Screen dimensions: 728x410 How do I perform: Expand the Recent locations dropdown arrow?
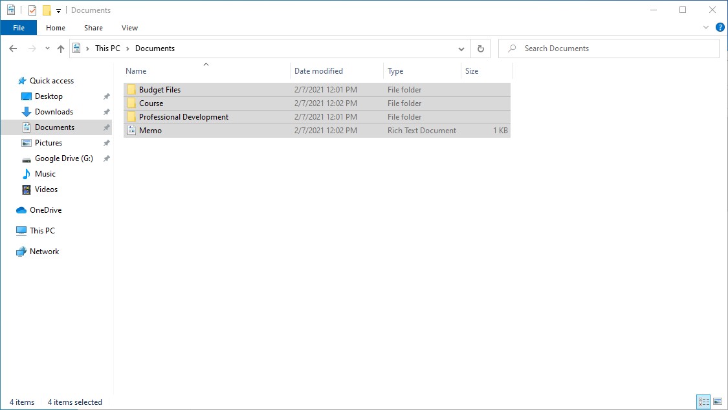47,49
